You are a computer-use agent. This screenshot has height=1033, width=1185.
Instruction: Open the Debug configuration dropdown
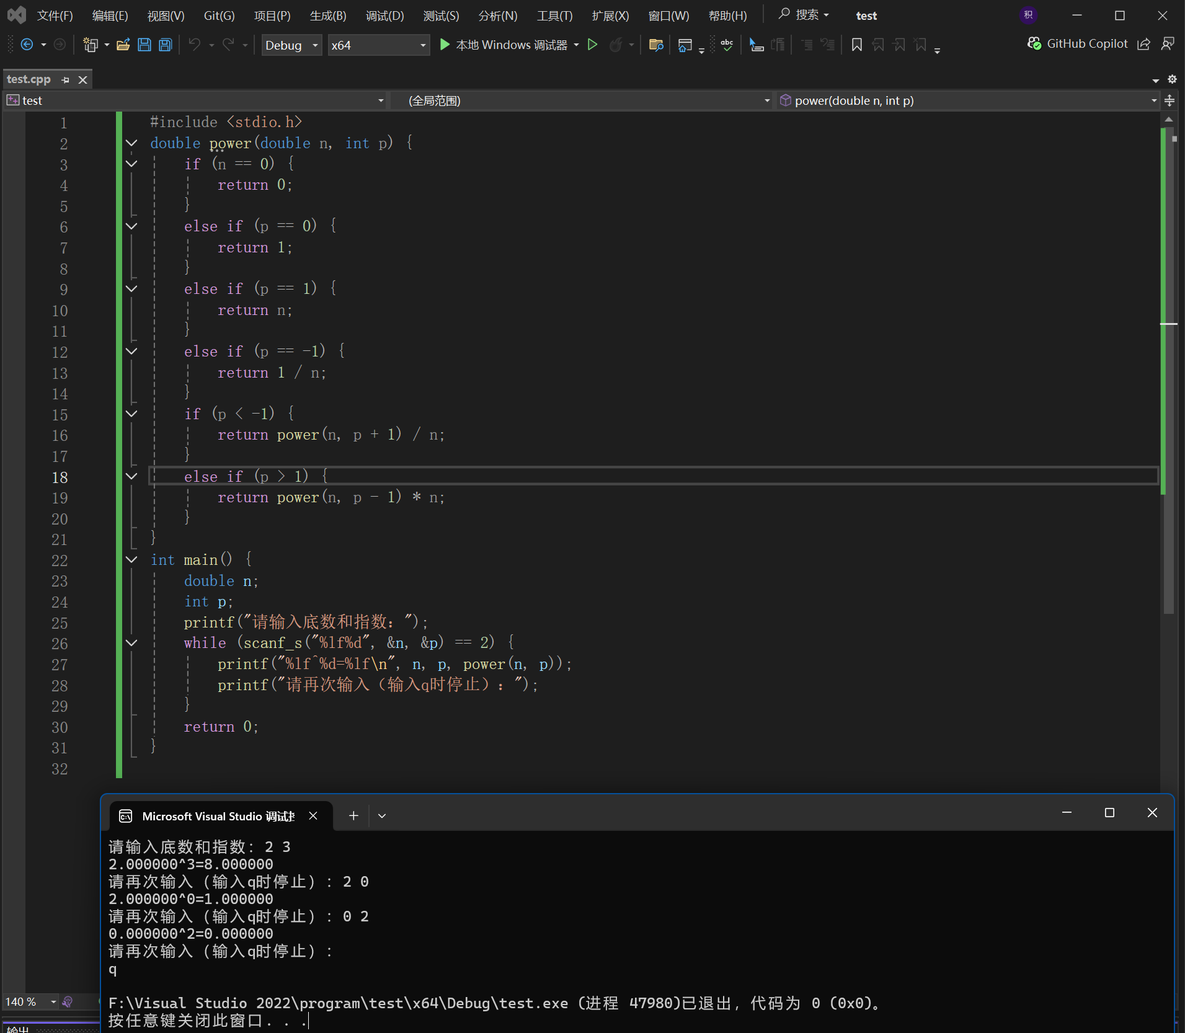tap(291, 45)
